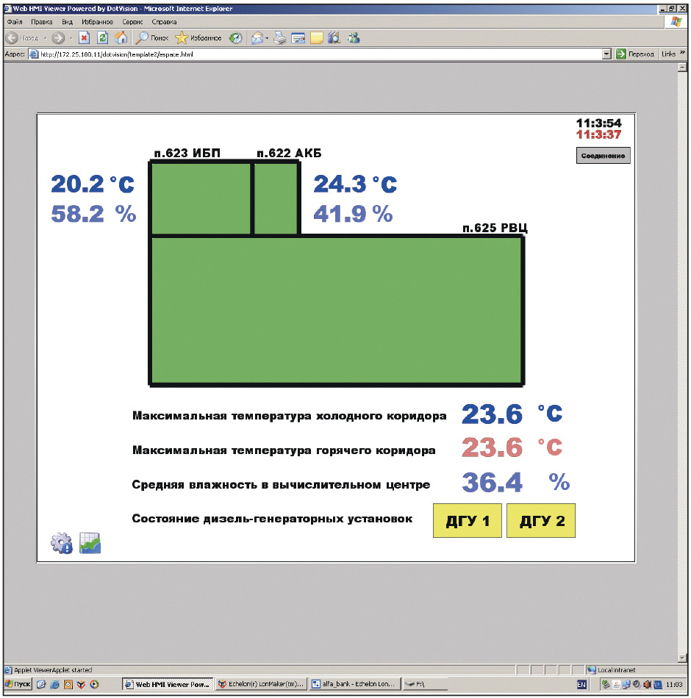The image size is (691, 698).
Task: Click the ДГУ 2 status button
Action: tap(542, 522)
